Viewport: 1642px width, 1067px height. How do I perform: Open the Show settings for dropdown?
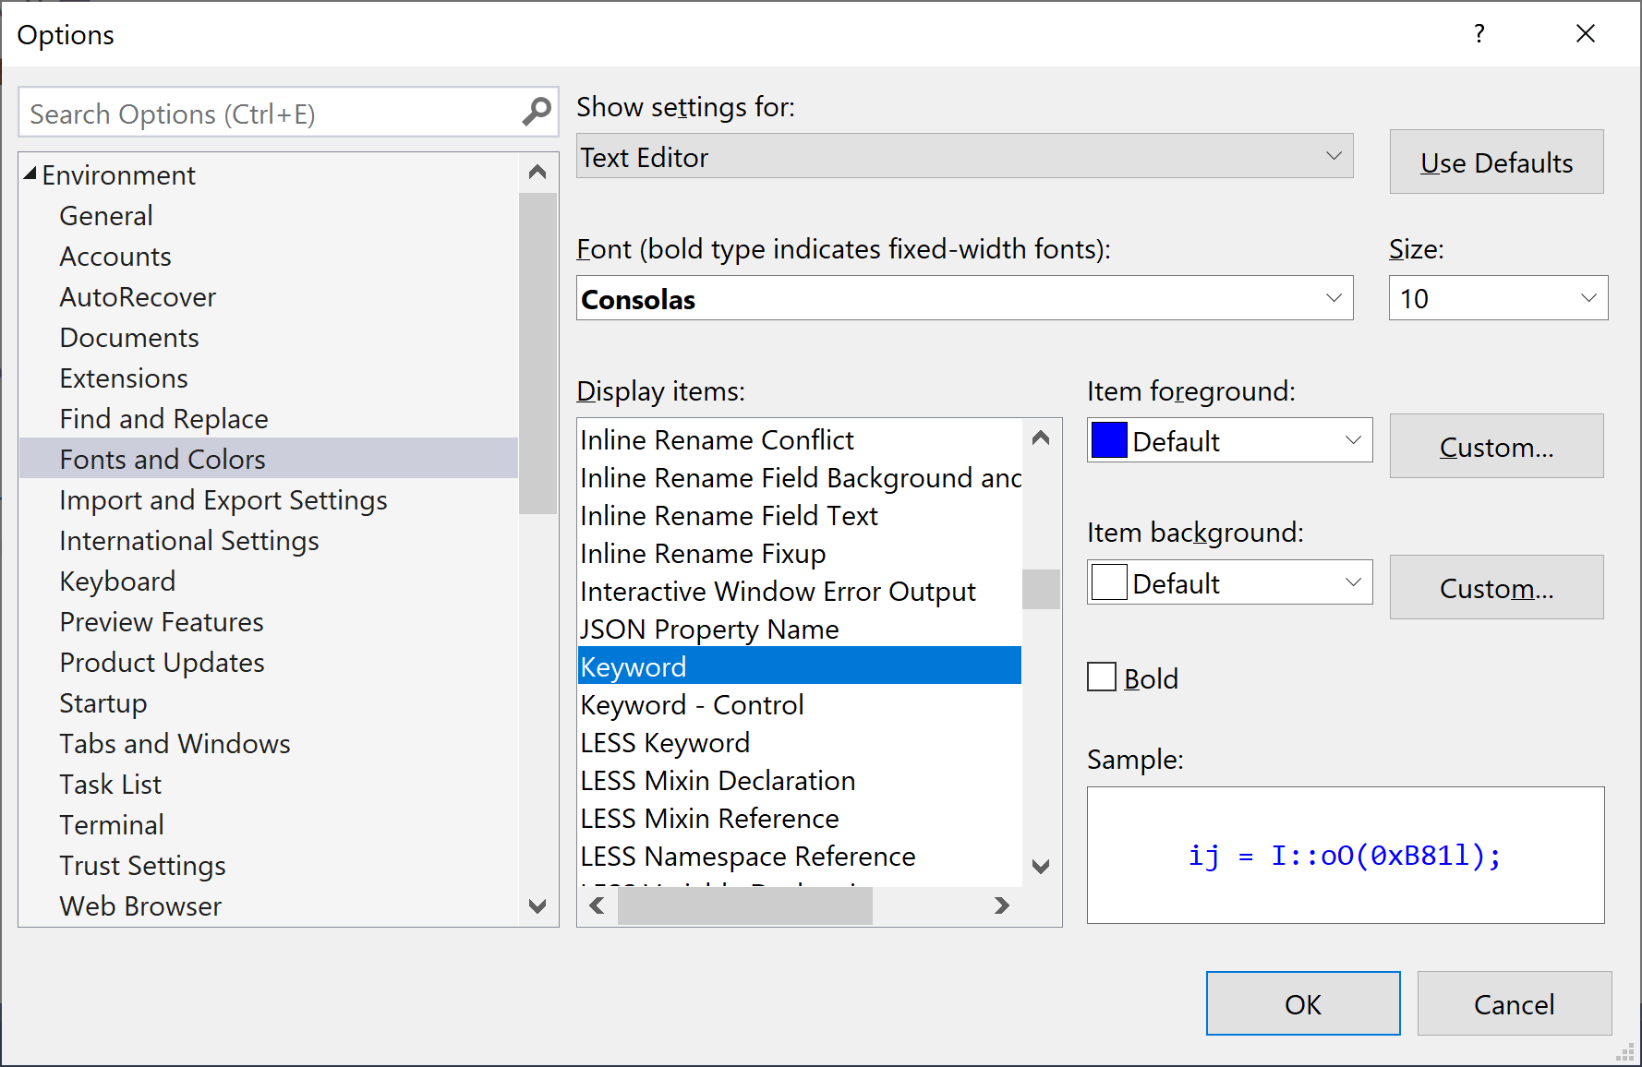(964, 156)
